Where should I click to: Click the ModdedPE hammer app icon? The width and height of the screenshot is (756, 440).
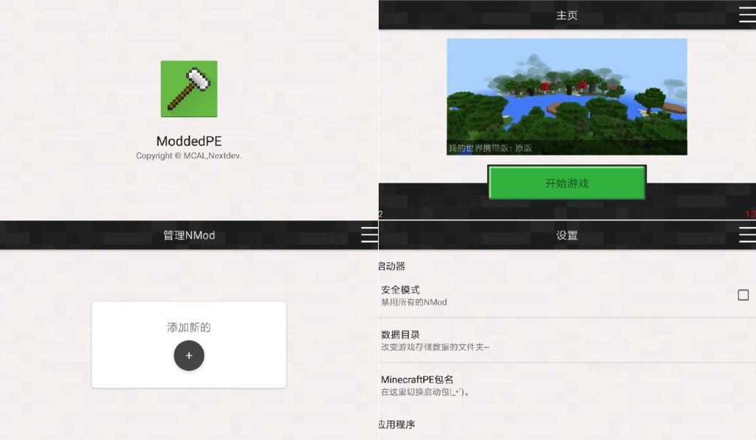pos(189,89)
